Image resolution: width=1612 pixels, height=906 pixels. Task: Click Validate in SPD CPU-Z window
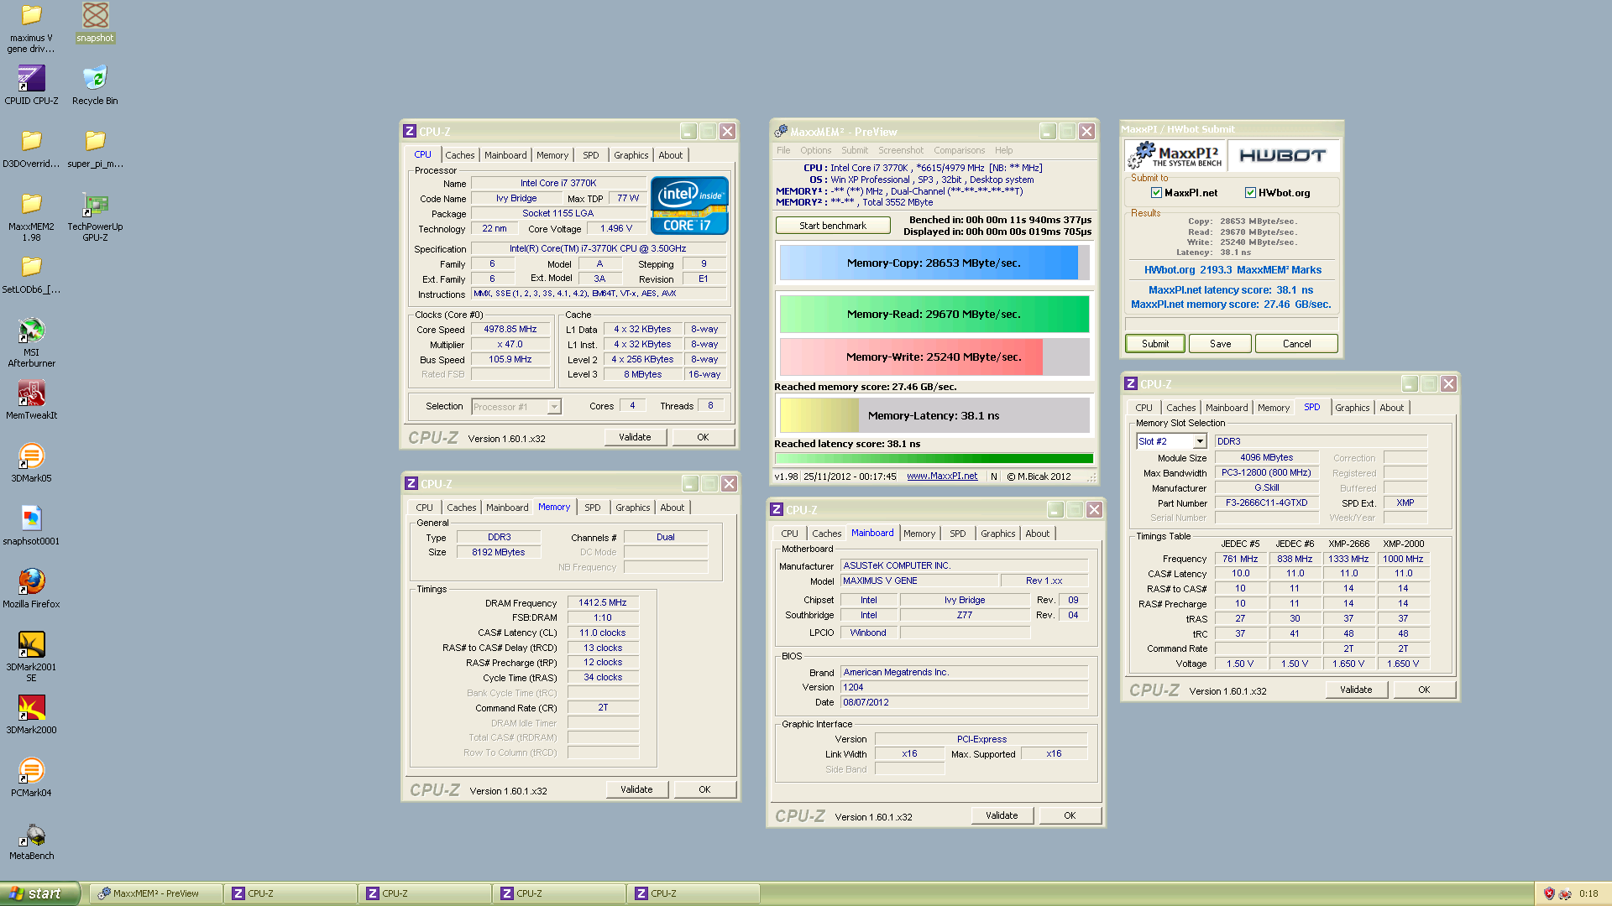[x=1356, y=690]
